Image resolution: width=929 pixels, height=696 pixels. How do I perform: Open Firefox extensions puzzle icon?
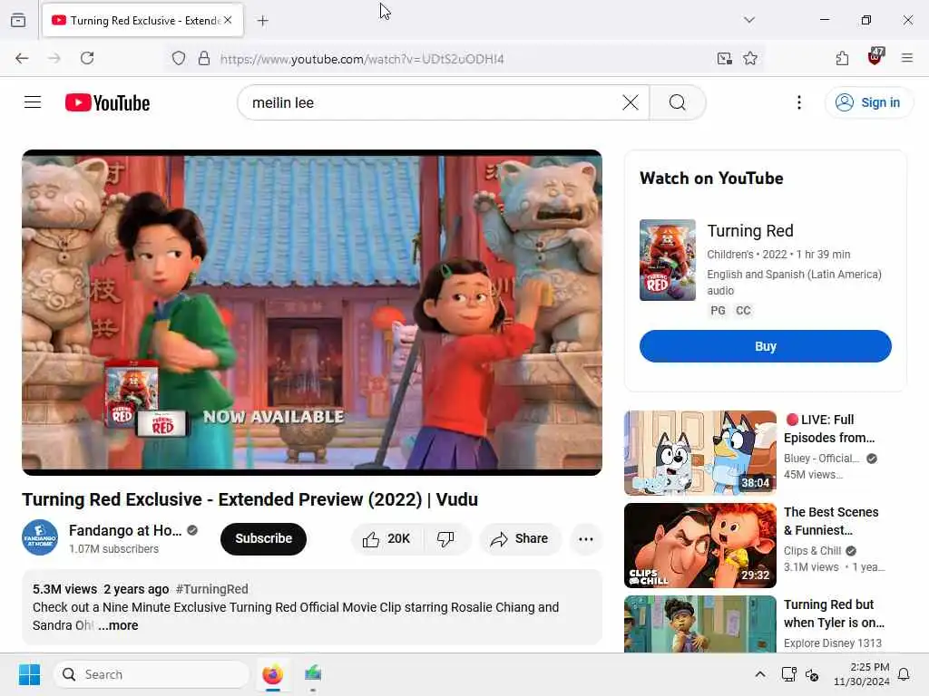point(842,58)
